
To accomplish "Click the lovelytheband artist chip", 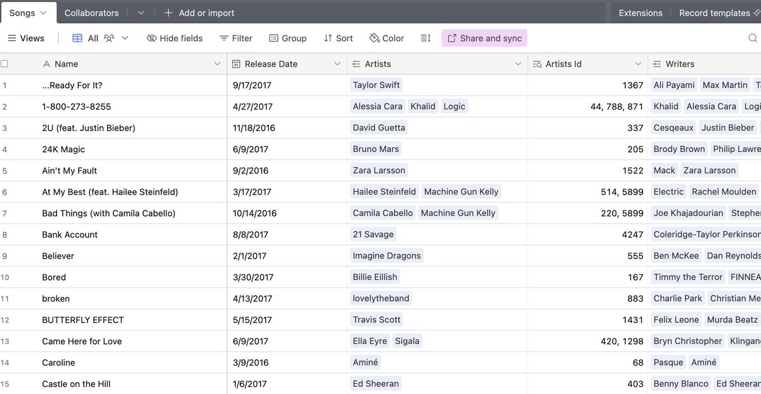I will (x=381, y=298).
